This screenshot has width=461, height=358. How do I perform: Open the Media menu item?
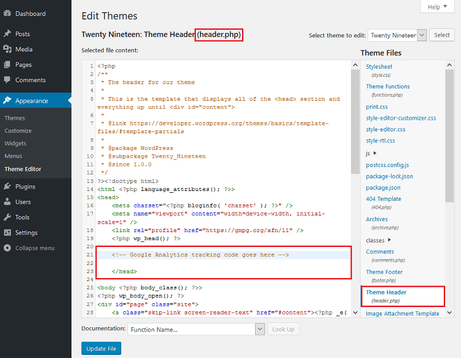click(24, 49)
